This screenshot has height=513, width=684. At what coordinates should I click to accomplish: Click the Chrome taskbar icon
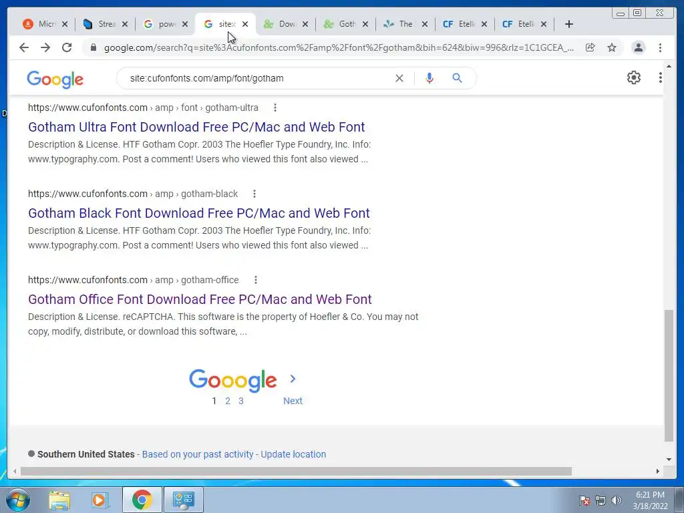(x=142, y=500)
